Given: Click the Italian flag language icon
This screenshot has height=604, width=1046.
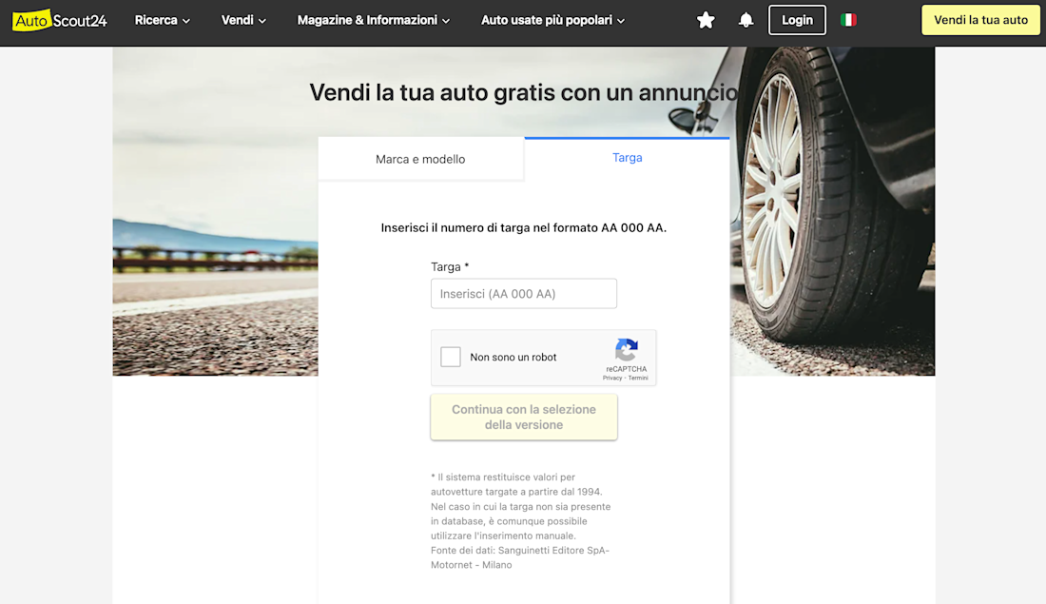Looking at the screenshot, I should tap(848, 20).
